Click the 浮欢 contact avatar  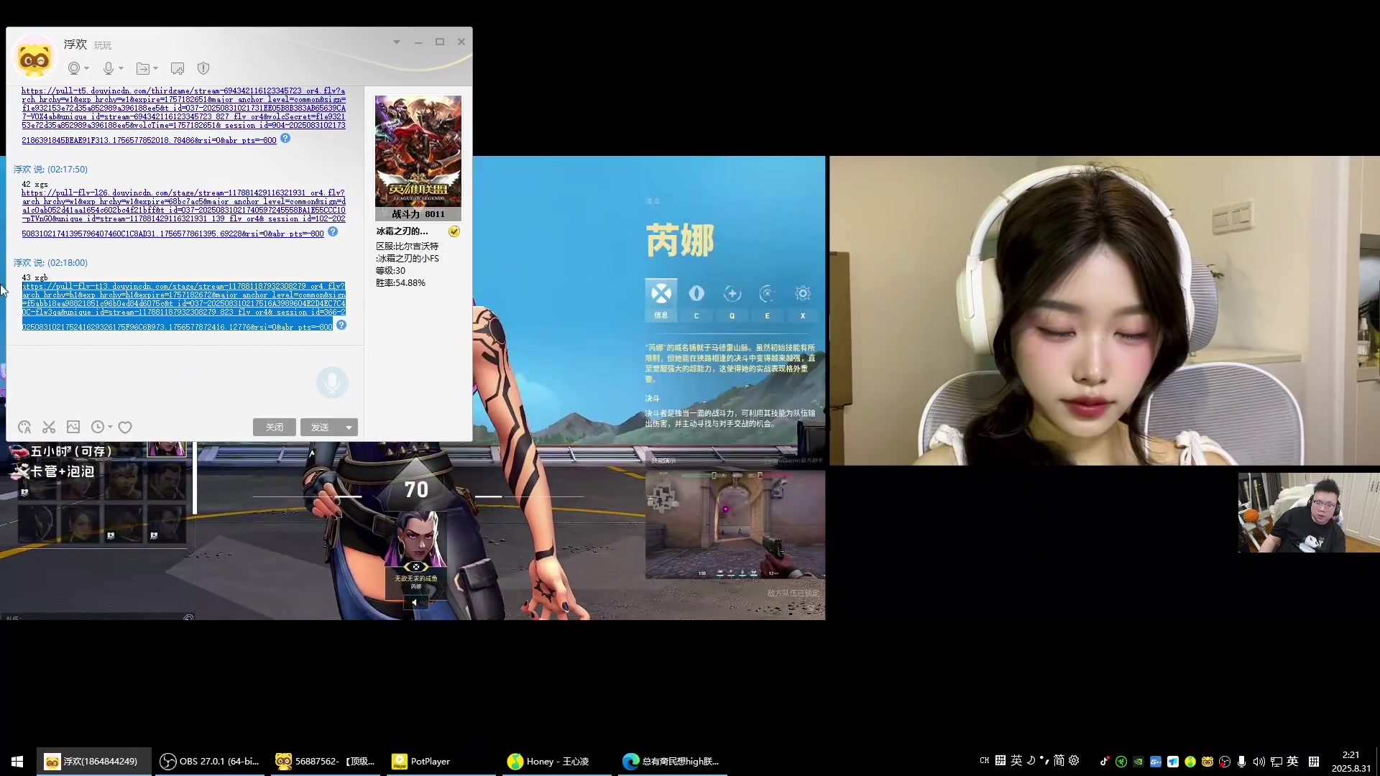click(x=34, y=57)
